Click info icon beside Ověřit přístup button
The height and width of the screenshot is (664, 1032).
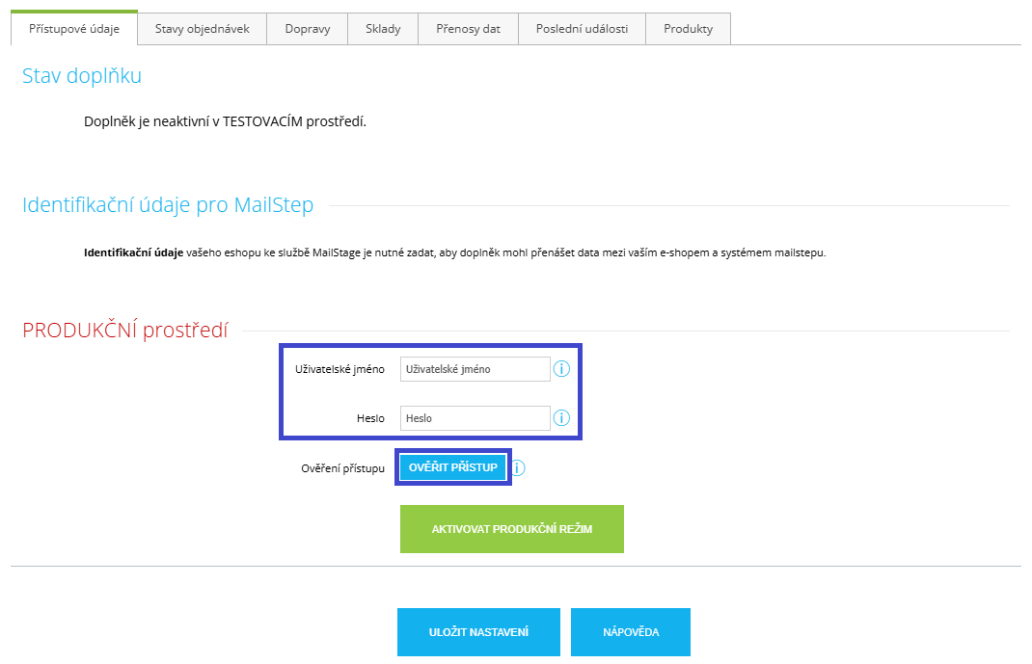point(518,468)
